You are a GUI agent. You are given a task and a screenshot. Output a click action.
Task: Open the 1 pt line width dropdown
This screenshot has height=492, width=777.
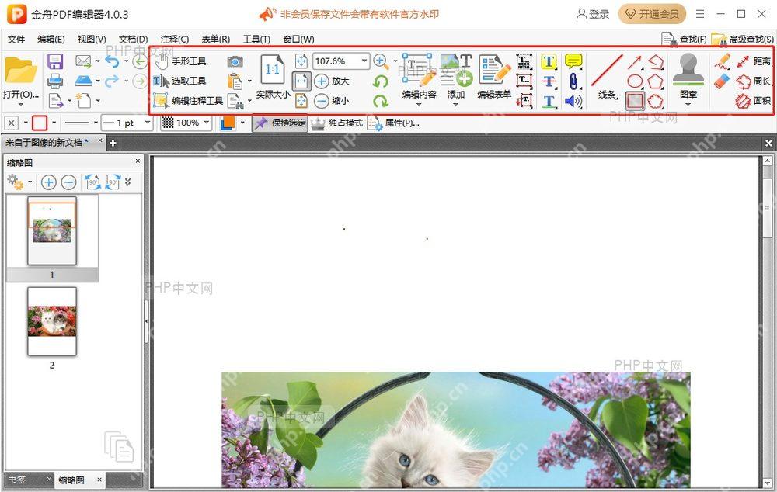point(147,123)
